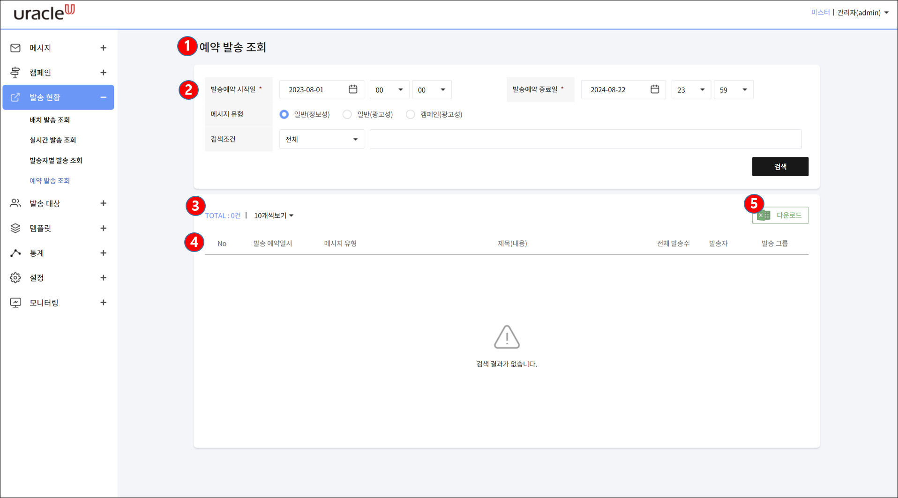Select 캠페인(광고성) message type
The height and width of the screenshot is (498, 898).
click(410, 114)
